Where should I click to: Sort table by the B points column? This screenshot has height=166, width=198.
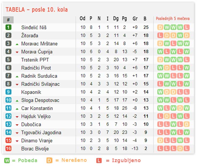145,19
